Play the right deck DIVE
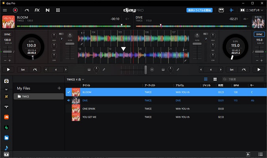Image resolution: width=267 pixels, height=158 pixels. pos(259,70)
